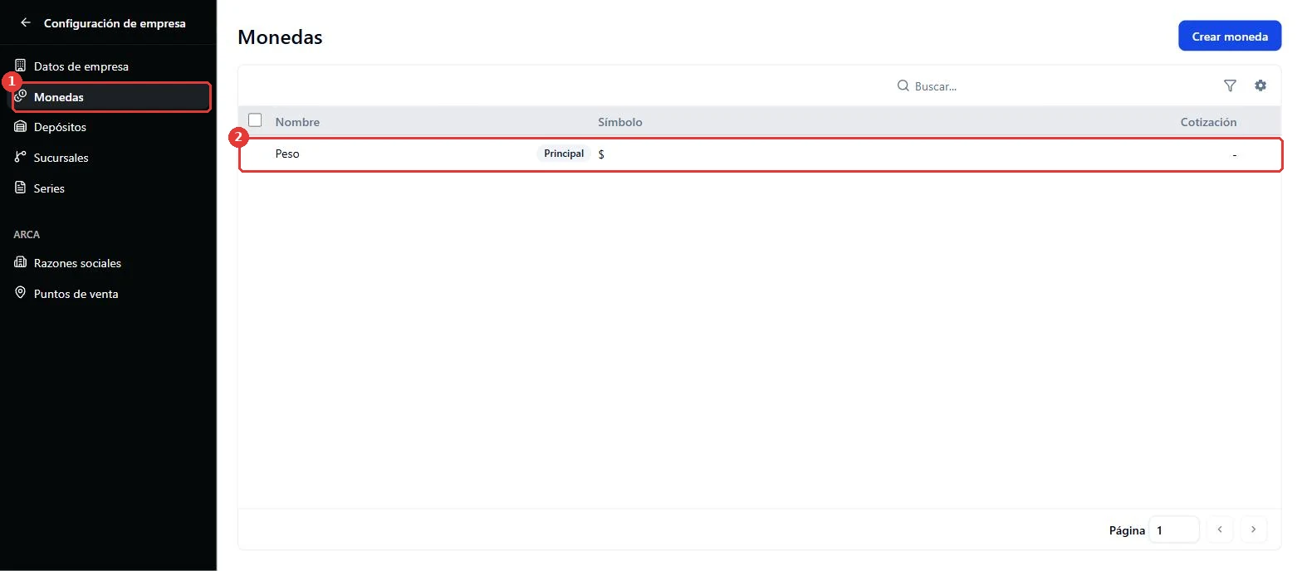Viewport: 1302px width, 571px height.
Task: Click the Configuración de empresa title
Action: (x=115, y=23)
